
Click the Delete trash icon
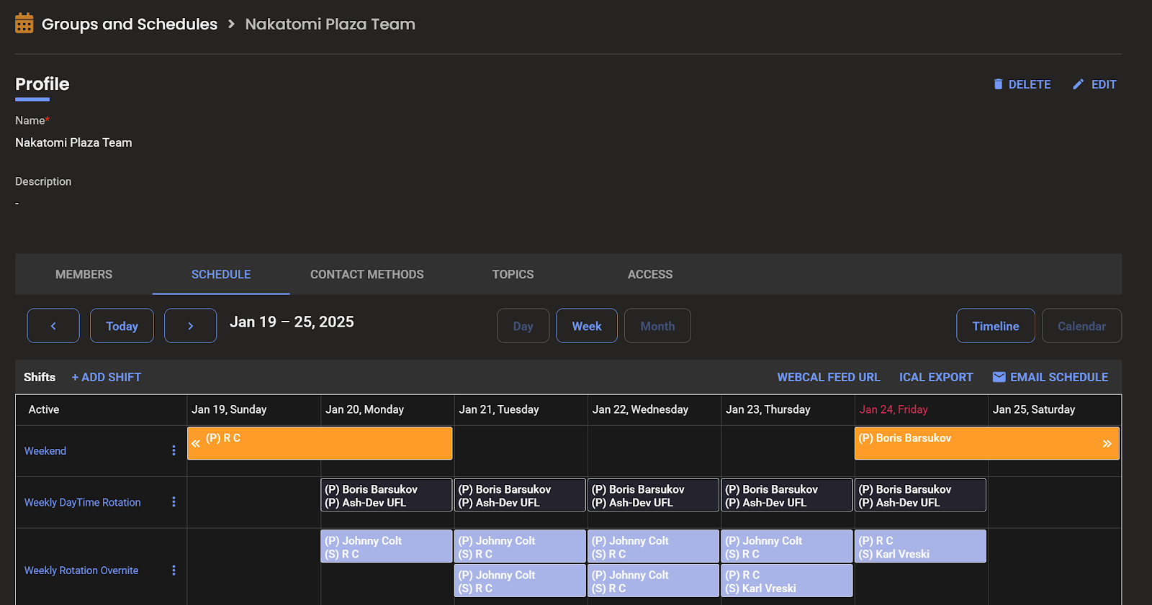point(998,84)
